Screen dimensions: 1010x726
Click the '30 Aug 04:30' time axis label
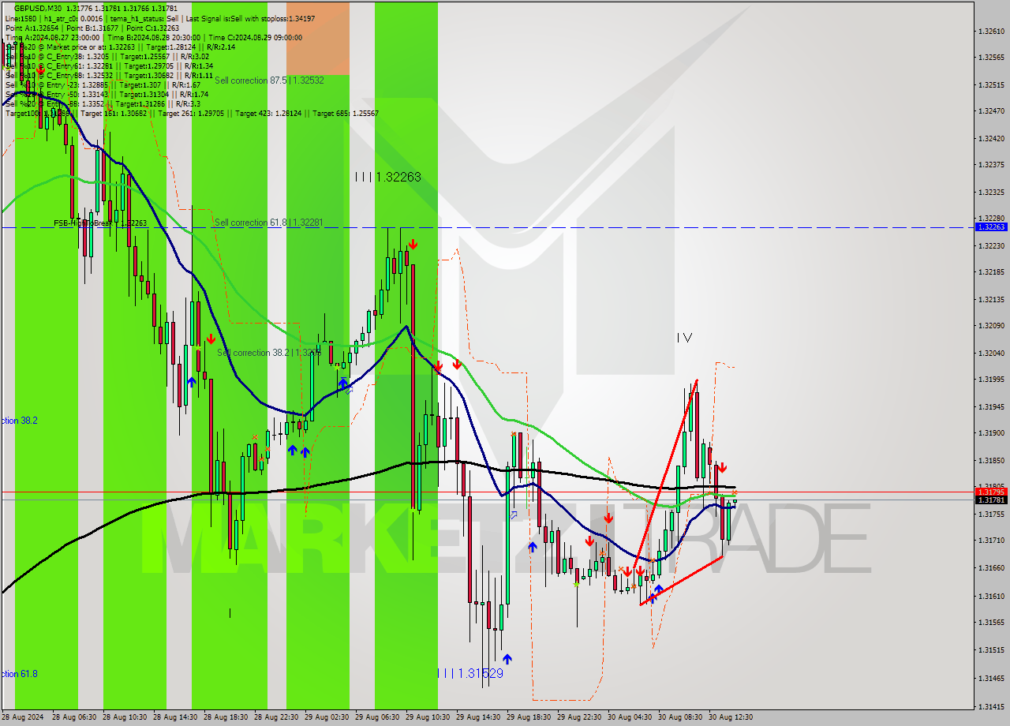pos(630,717)
